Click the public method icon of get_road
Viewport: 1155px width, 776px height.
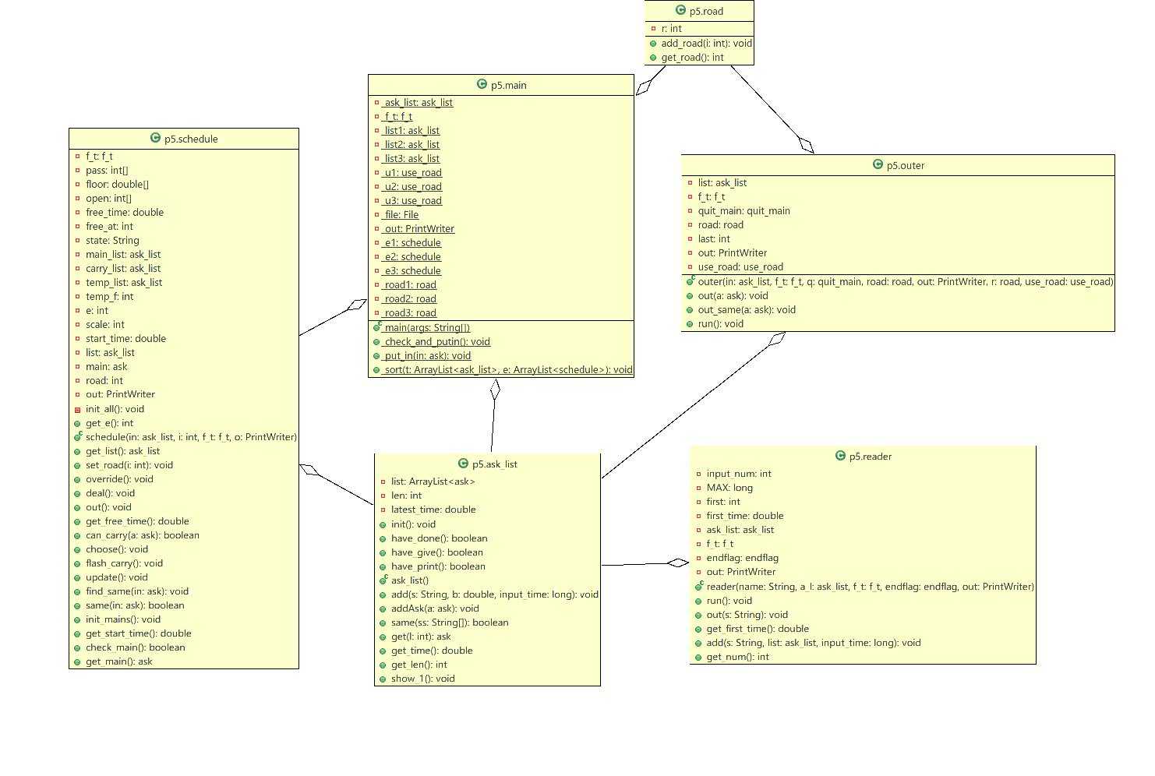[x=653, y=58]
